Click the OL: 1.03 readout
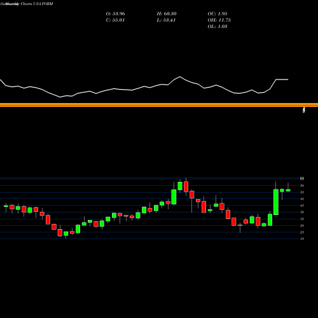 click(218, 27)
